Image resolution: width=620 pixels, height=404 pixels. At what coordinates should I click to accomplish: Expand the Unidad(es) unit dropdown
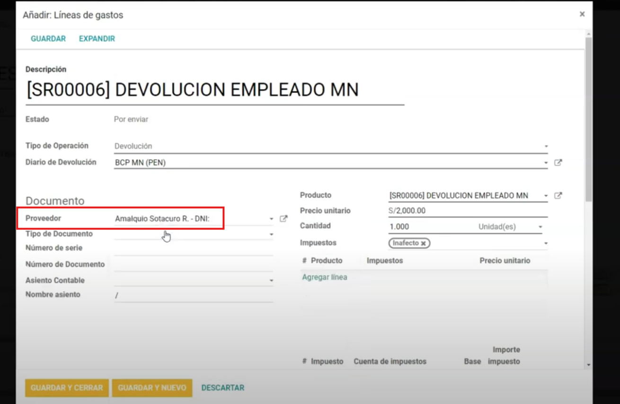[x=540, y=227]
